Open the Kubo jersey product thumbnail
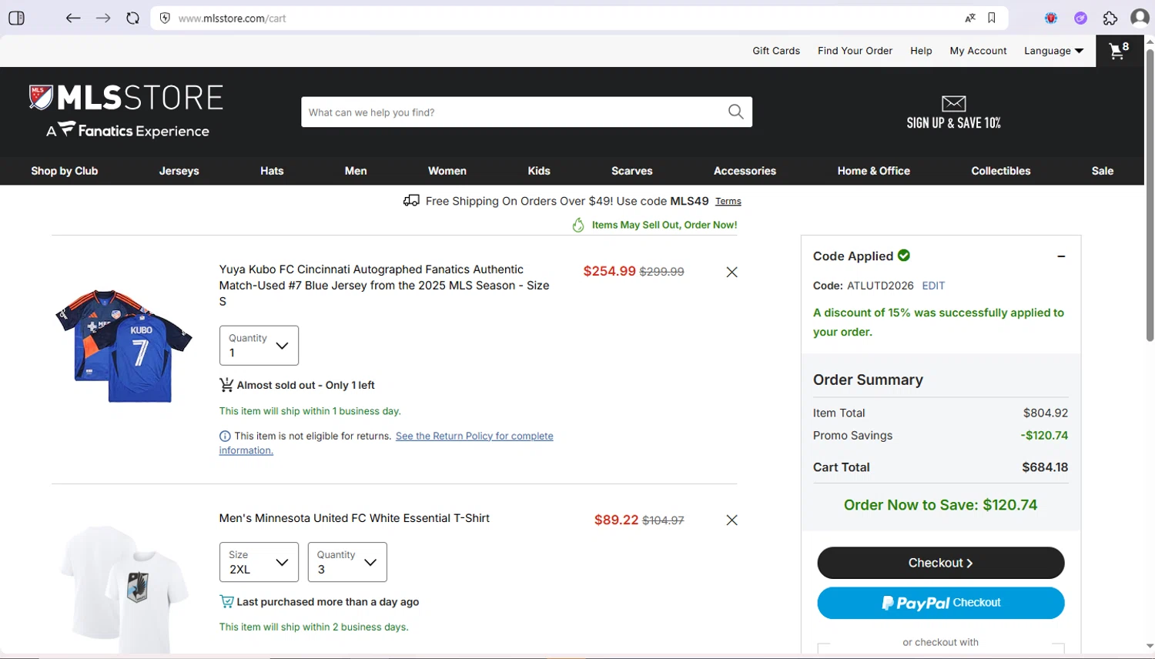The width and height of the screenshot is (1155, 659). click(123, 346)
